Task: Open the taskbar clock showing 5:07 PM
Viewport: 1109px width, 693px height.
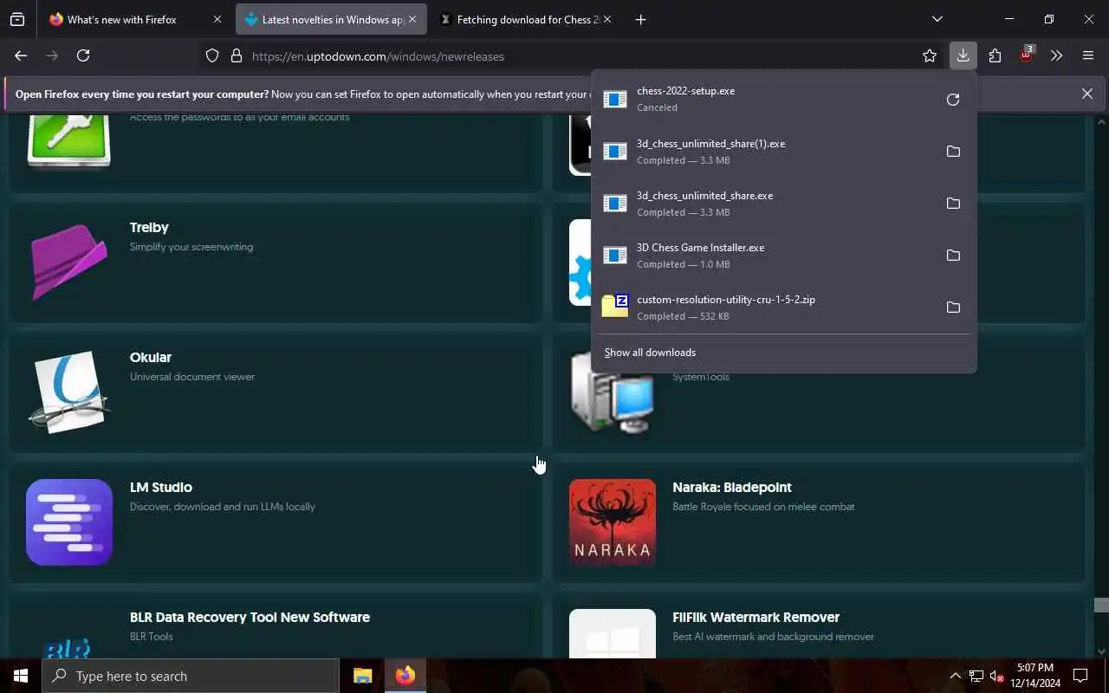Action: click(x=1035, y=676)
